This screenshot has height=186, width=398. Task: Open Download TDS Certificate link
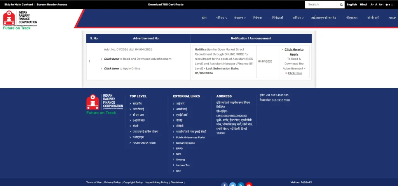pos(166,5)
